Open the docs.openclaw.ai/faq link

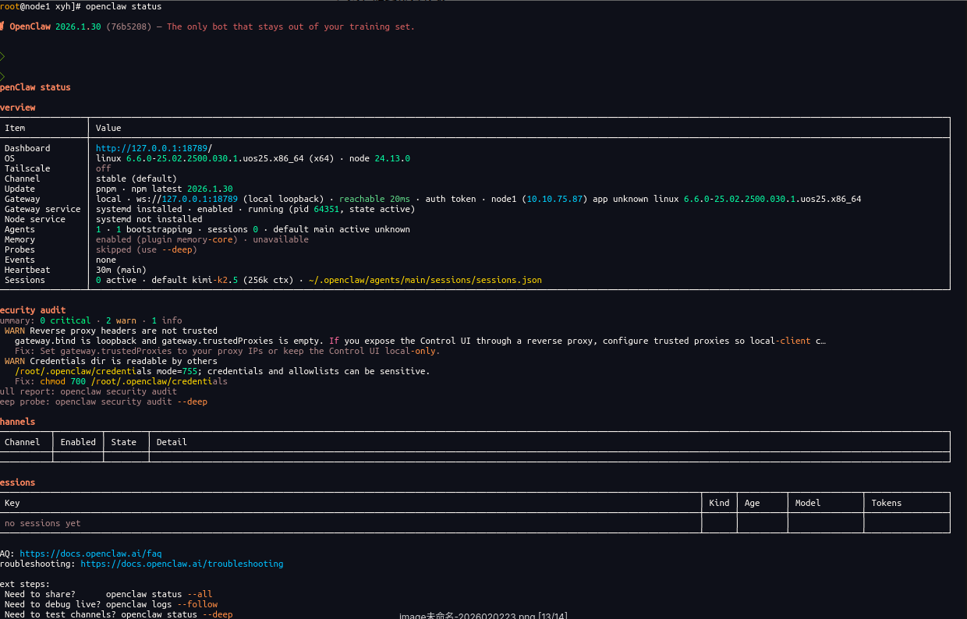(90, 554)
